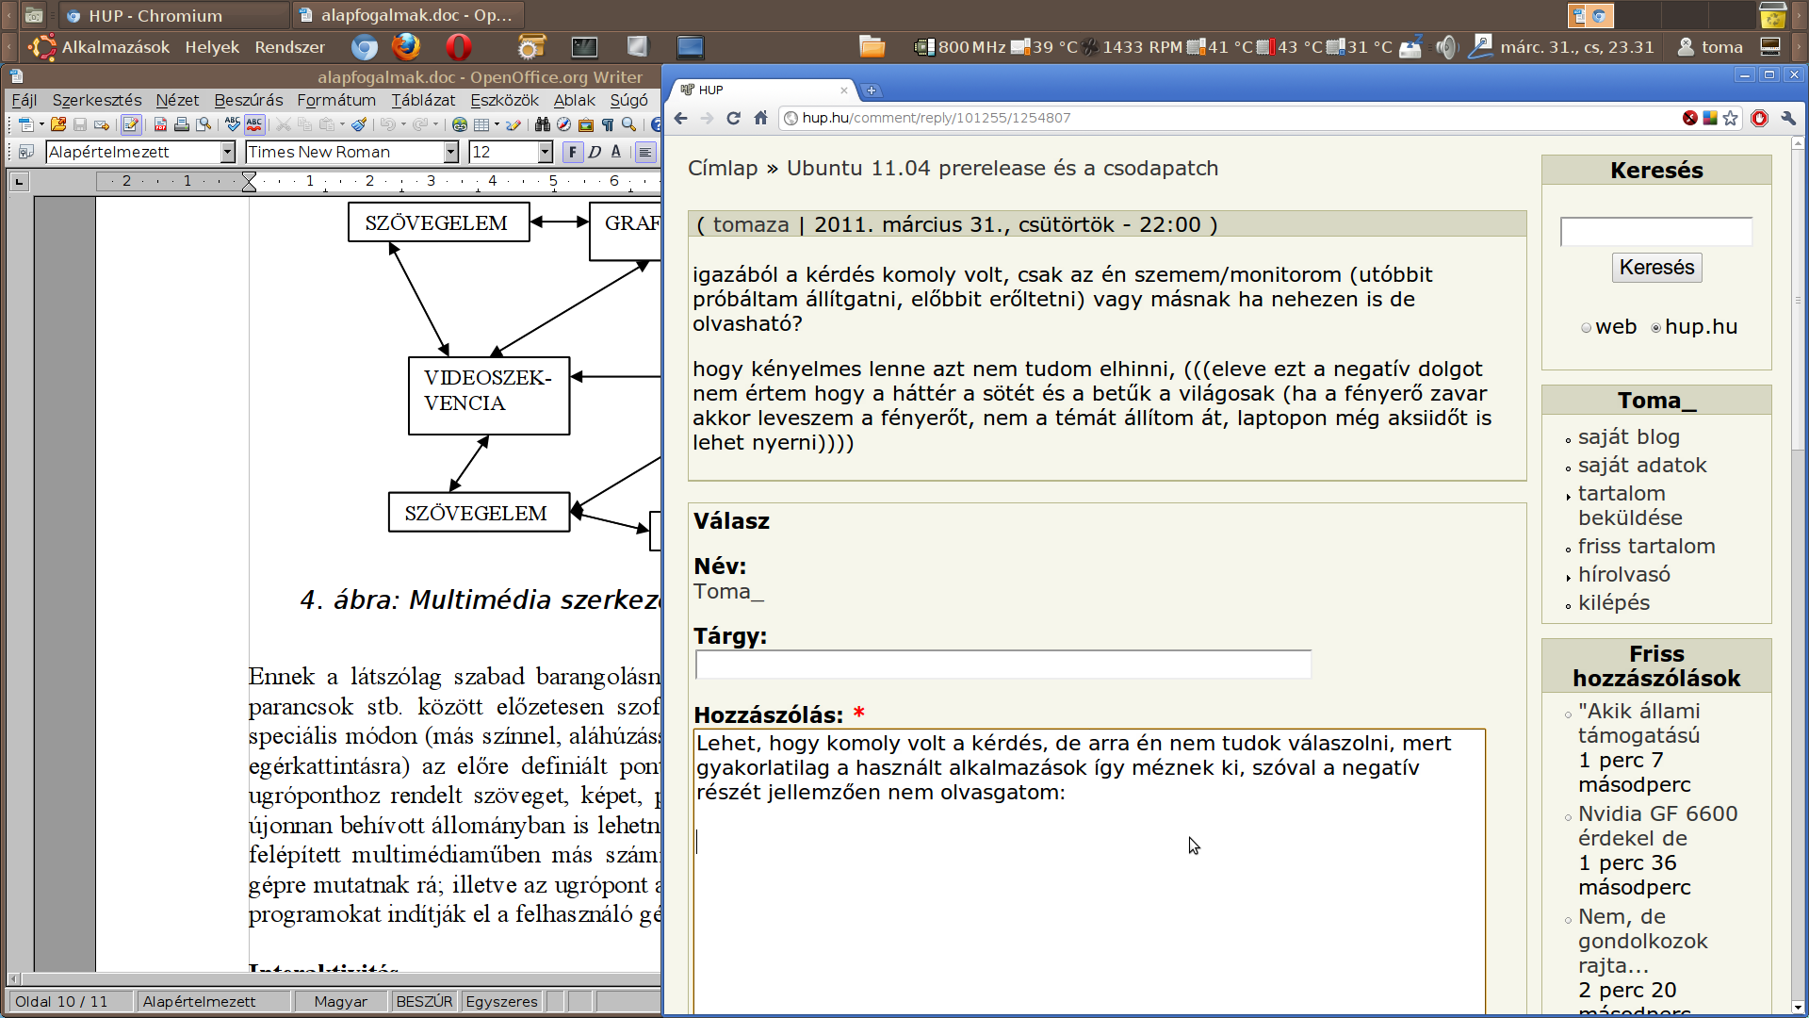
Task: Open the Paste dropdown arrow
Action: [x=342, y=124]
